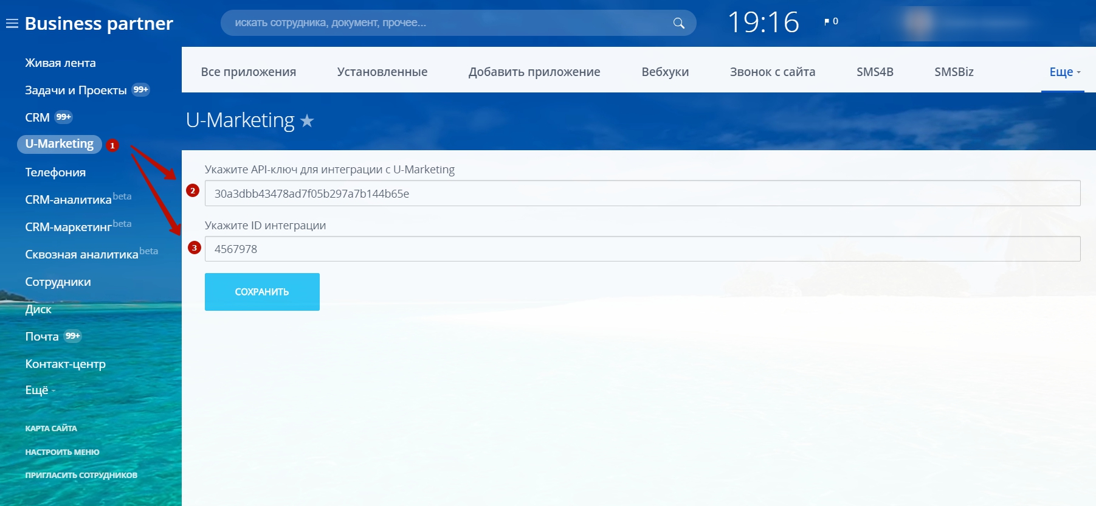Click the Сохранить button

[262, 292]
